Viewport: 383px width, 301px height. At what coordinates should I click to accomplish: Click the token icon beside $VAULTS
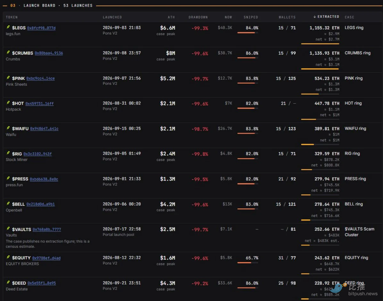[x=8, y=229]
